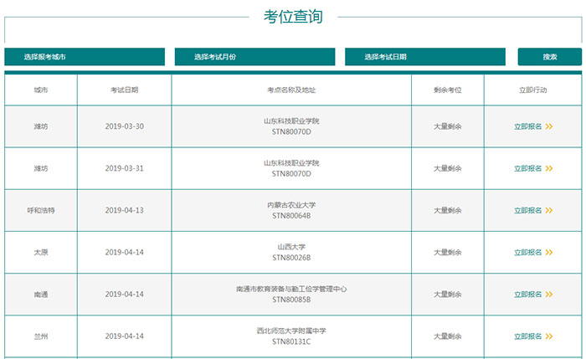Image resolution: width=586 pixels, height=359 pixels.
Task: Choose 立即报名 for 西北师范大学附属中学
Action: pyautogui.click(x=528, y=336)
